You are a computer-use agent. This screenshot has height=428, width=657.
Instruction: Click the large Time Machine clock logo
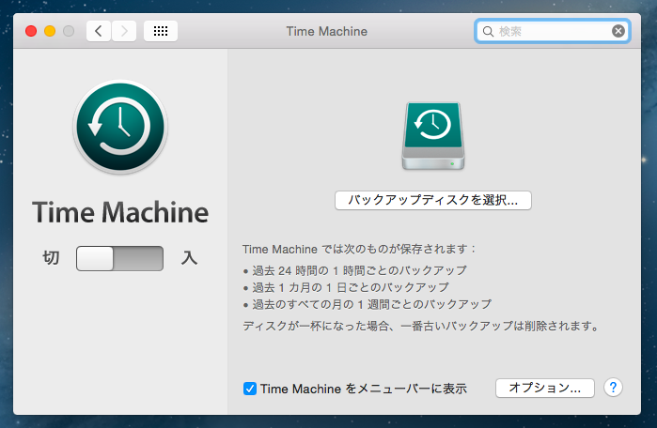120,127
